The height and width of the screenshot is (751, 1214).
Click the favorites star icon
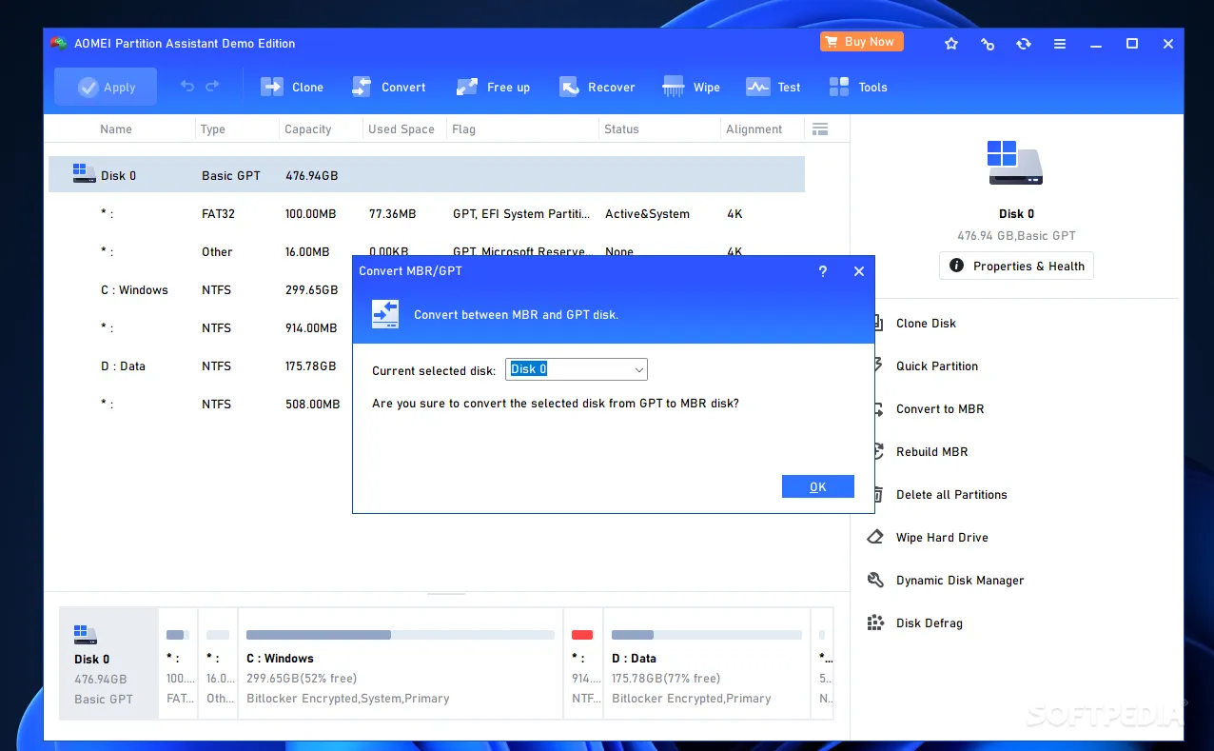[951, 44]
